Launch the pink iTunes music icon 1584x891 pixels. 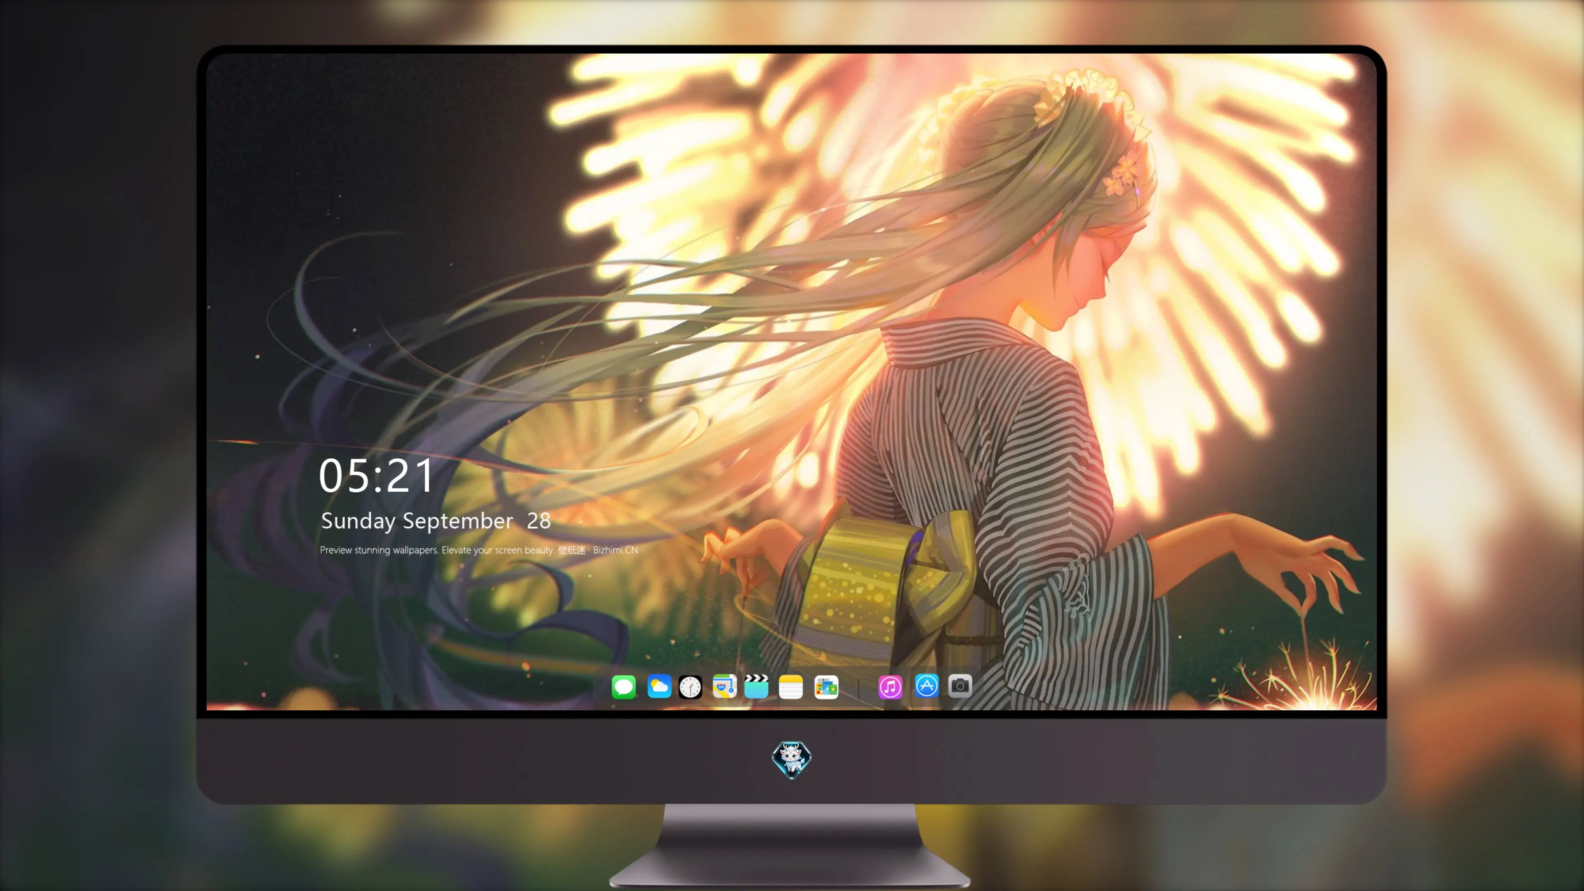[x=891, y=687]
